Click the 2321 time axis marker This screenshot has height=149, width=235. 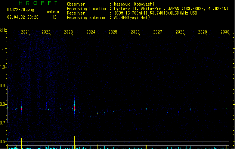point(25,32)
